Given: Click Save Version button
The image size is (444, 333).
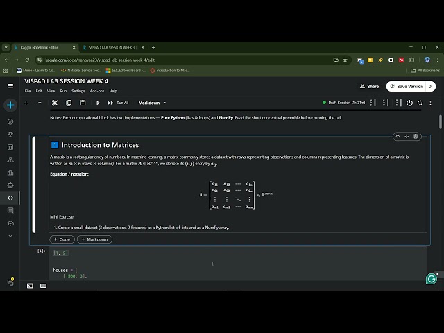Looking at the screenshot, I should pos(407,86).
